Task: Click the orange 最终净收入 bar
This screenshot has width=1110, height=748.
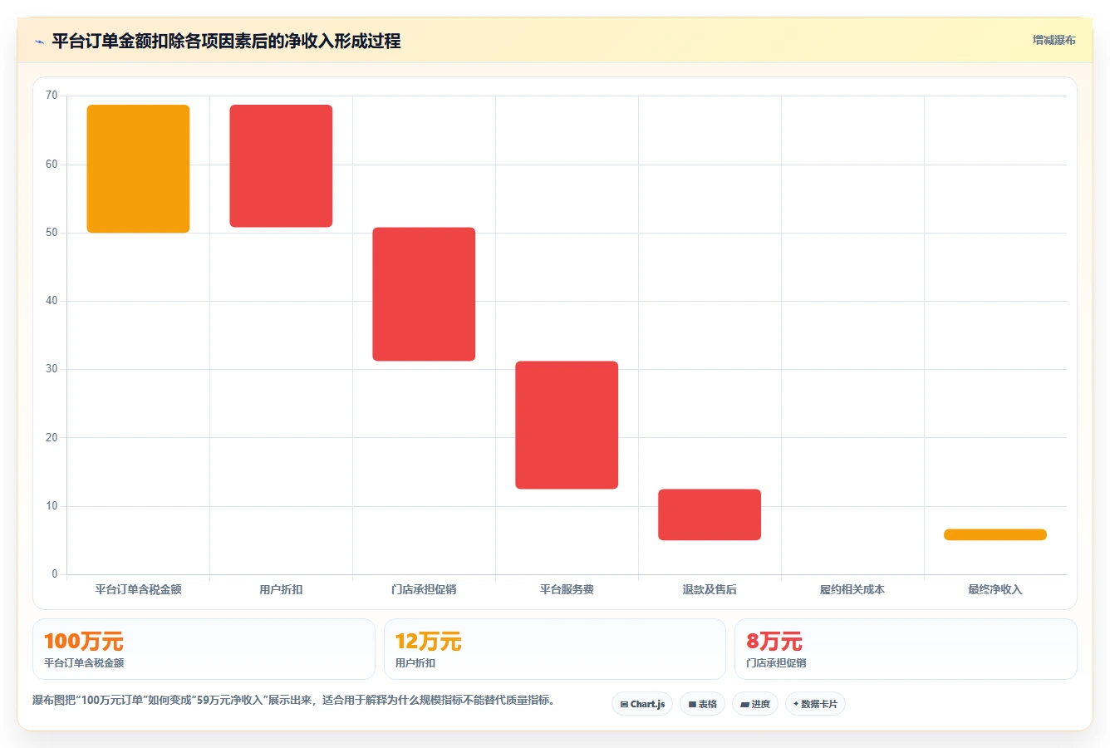Action: [995, 534]
